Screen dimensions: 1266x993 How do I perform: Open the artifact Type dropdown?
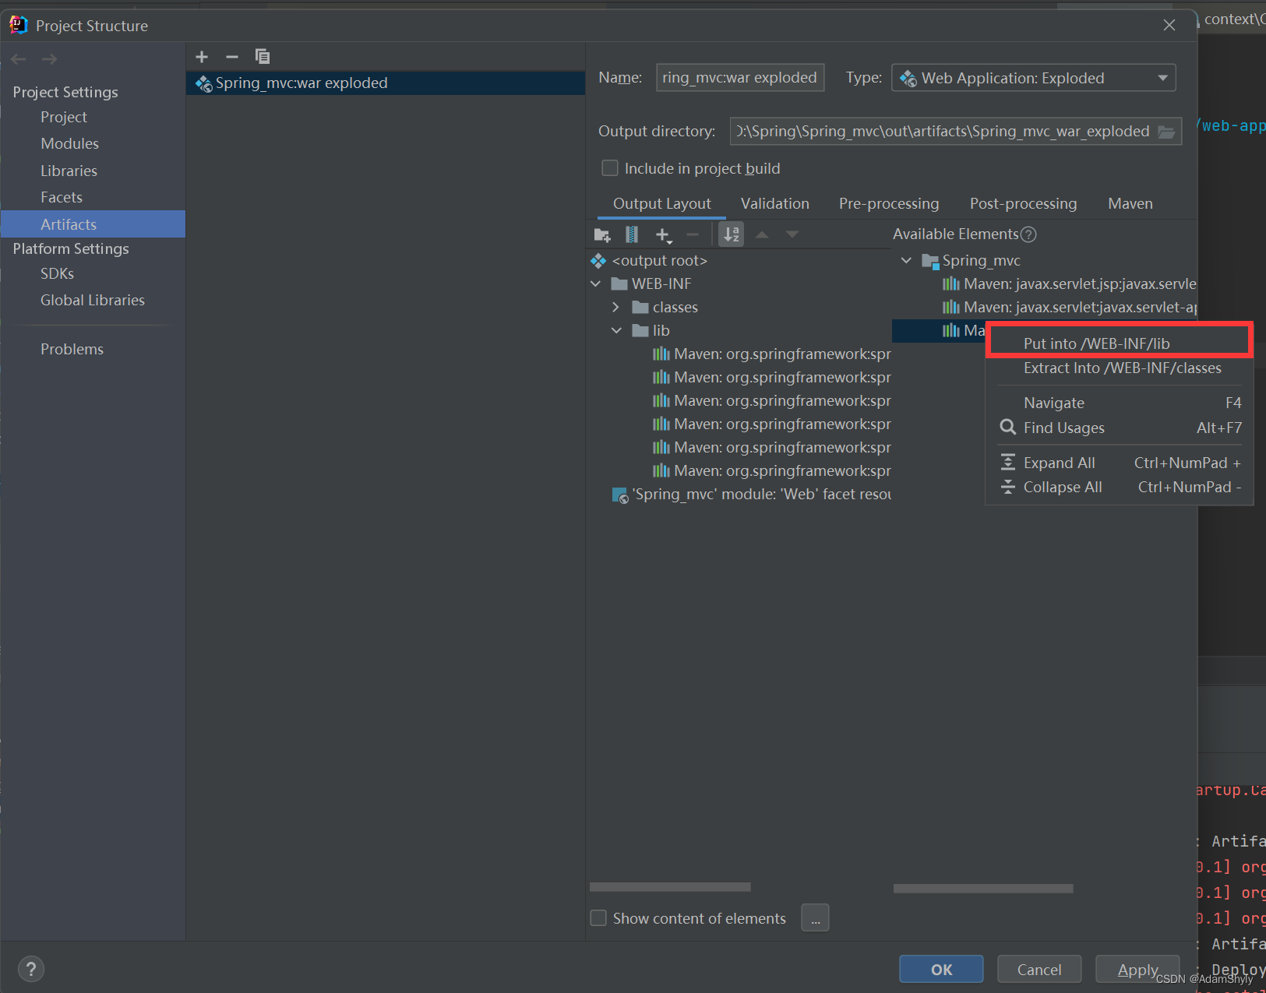pyautogui.click(x=1162, y=77)
